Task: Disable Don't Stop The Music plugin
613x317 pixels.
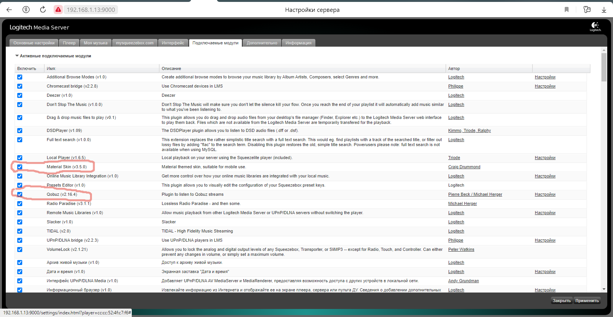Action: pyautogui.click(x=20, y=104)
